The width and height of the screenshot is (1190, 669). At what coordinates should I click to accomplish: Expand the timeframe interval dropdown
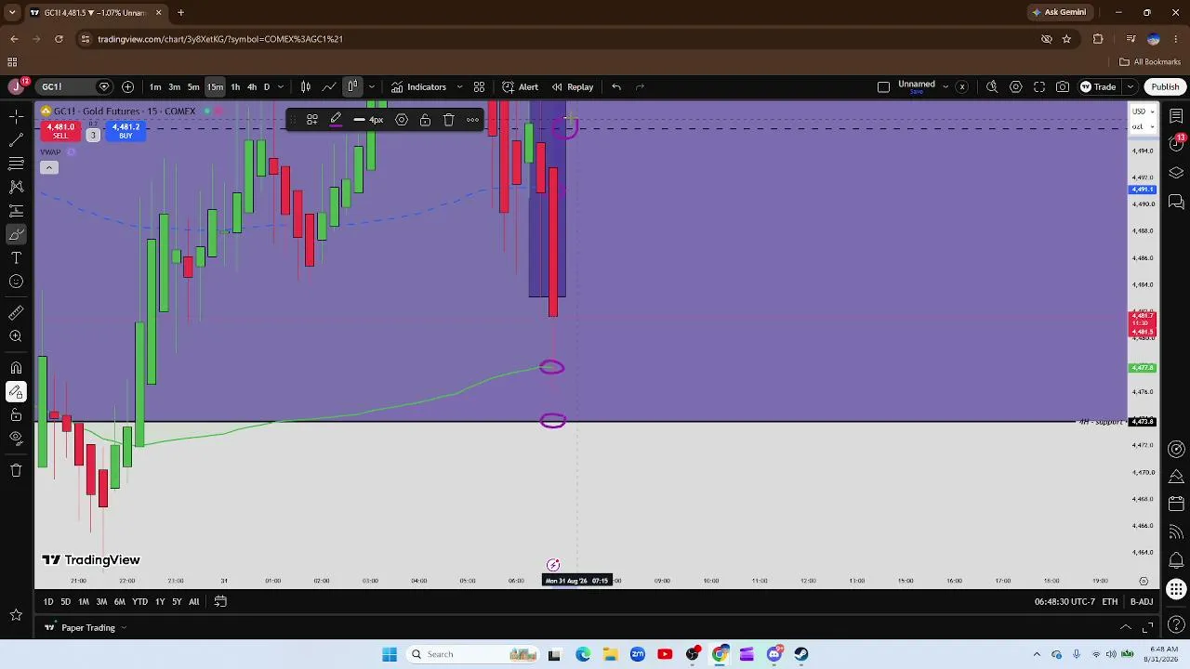point(281,86)
